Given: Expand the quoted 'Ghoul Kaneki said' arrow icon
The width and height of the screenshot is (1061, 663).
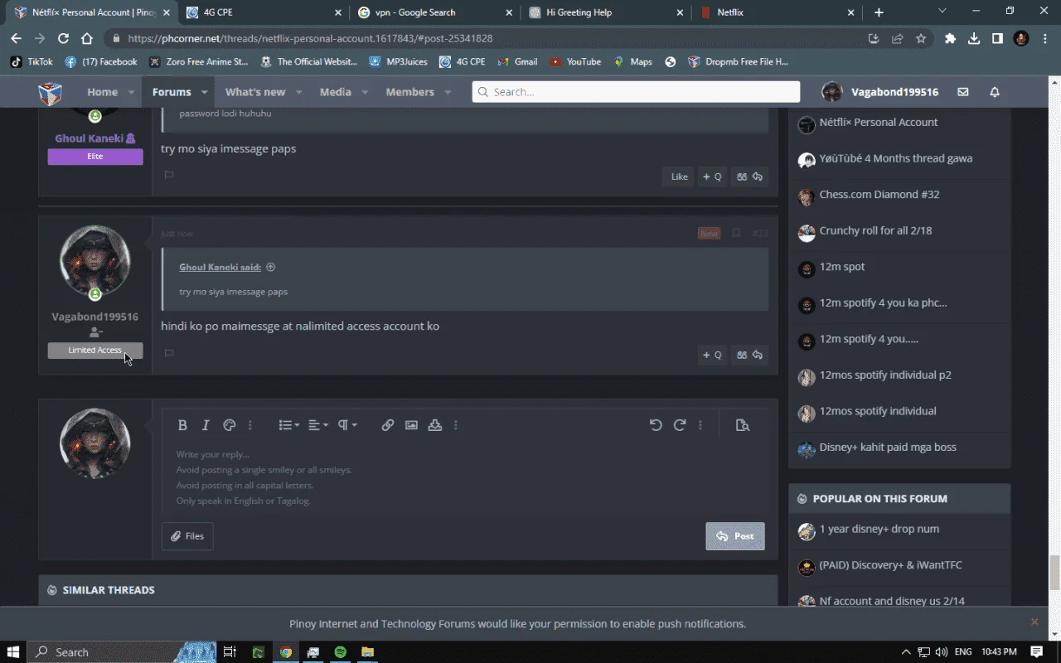Looking at the screenshot, I should [x=270, y=267].
